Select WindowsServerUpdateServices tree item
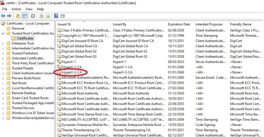Image resolution: width=264 pixels, height=137 pixels. pyautogui.click(x=33, y=118)
